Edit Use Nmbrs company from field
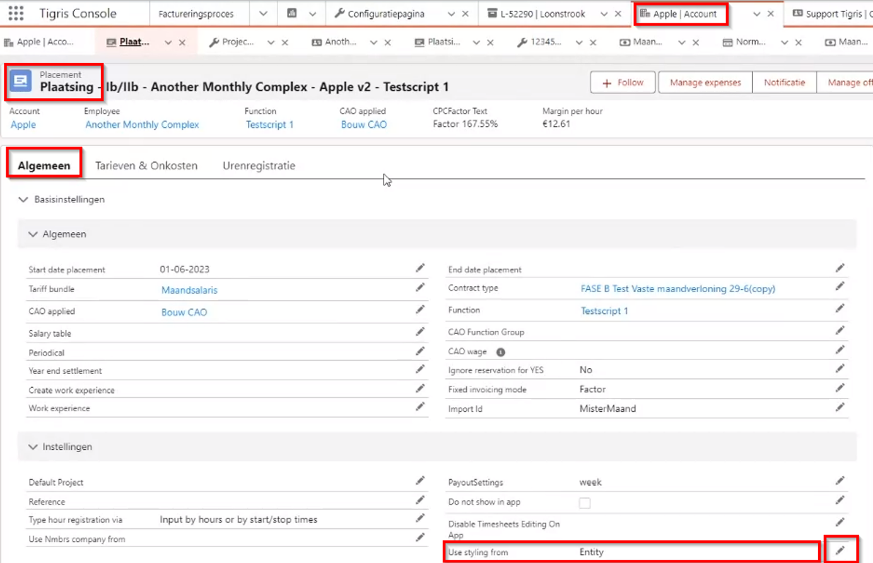The height and width of the screenshot is (563, 873). [x=420, y=538]
